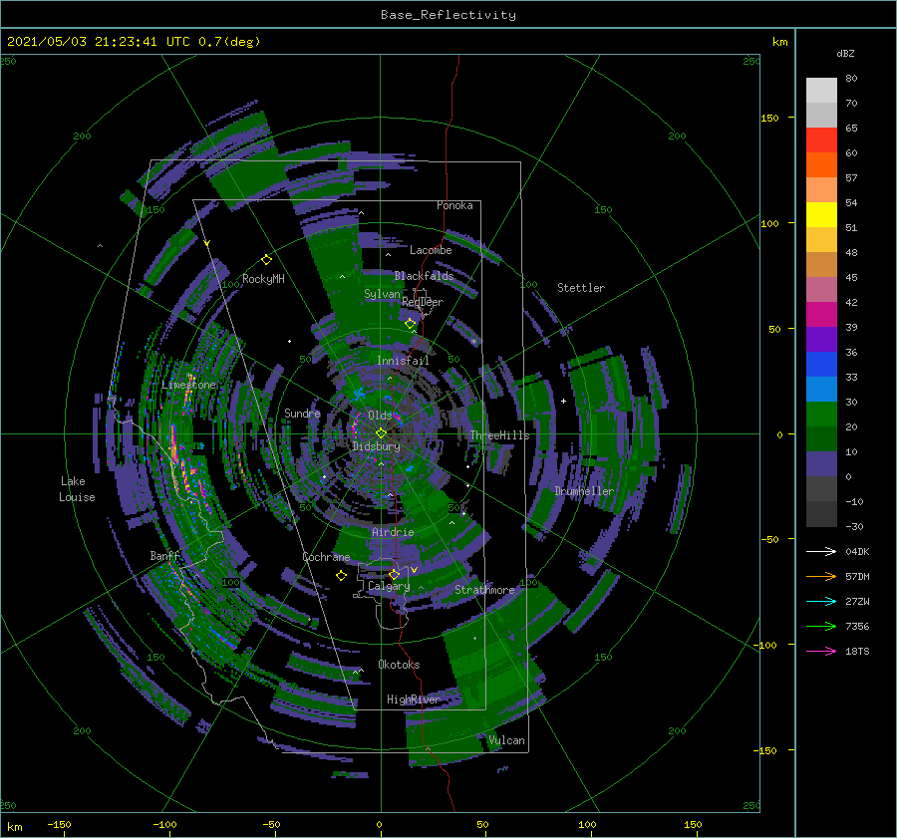Click the magenta 18TS arrow in legend
Screen dimensions: 897x838
[x=821, y=651]
